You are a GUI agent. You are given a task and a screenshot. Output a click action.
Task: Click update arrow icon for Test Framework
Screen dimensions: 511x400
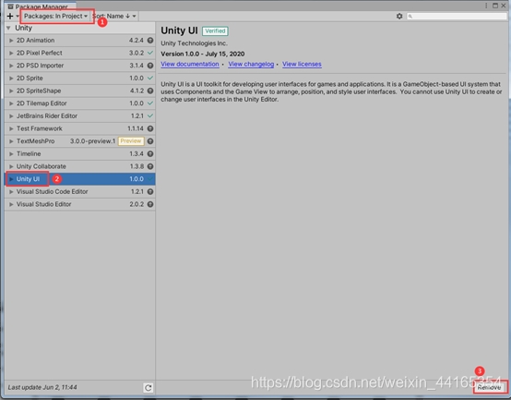click(150, 128)
